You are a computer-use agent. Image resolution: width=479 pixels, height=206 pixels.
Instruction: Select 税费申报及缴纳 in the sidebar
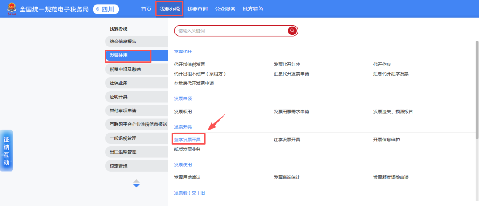click(x=137, y=69)
